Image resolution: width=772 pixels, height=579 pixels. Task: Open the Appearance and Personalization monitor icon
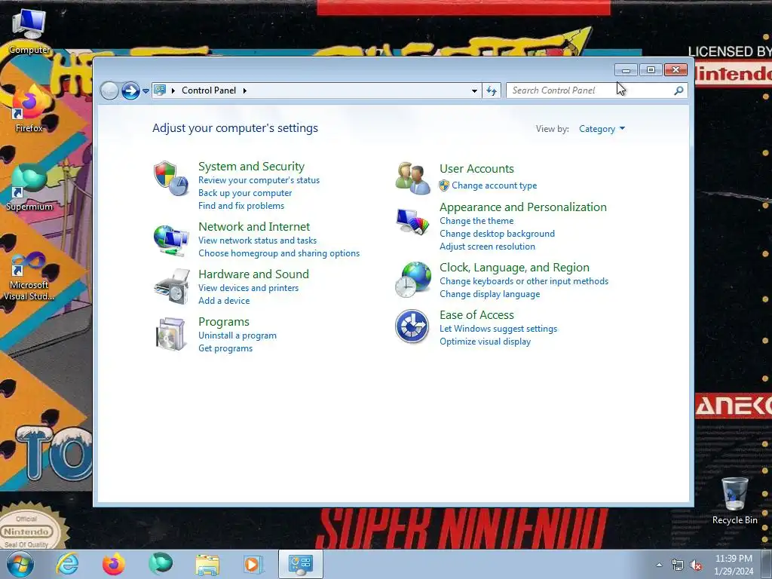pos(412,222)
